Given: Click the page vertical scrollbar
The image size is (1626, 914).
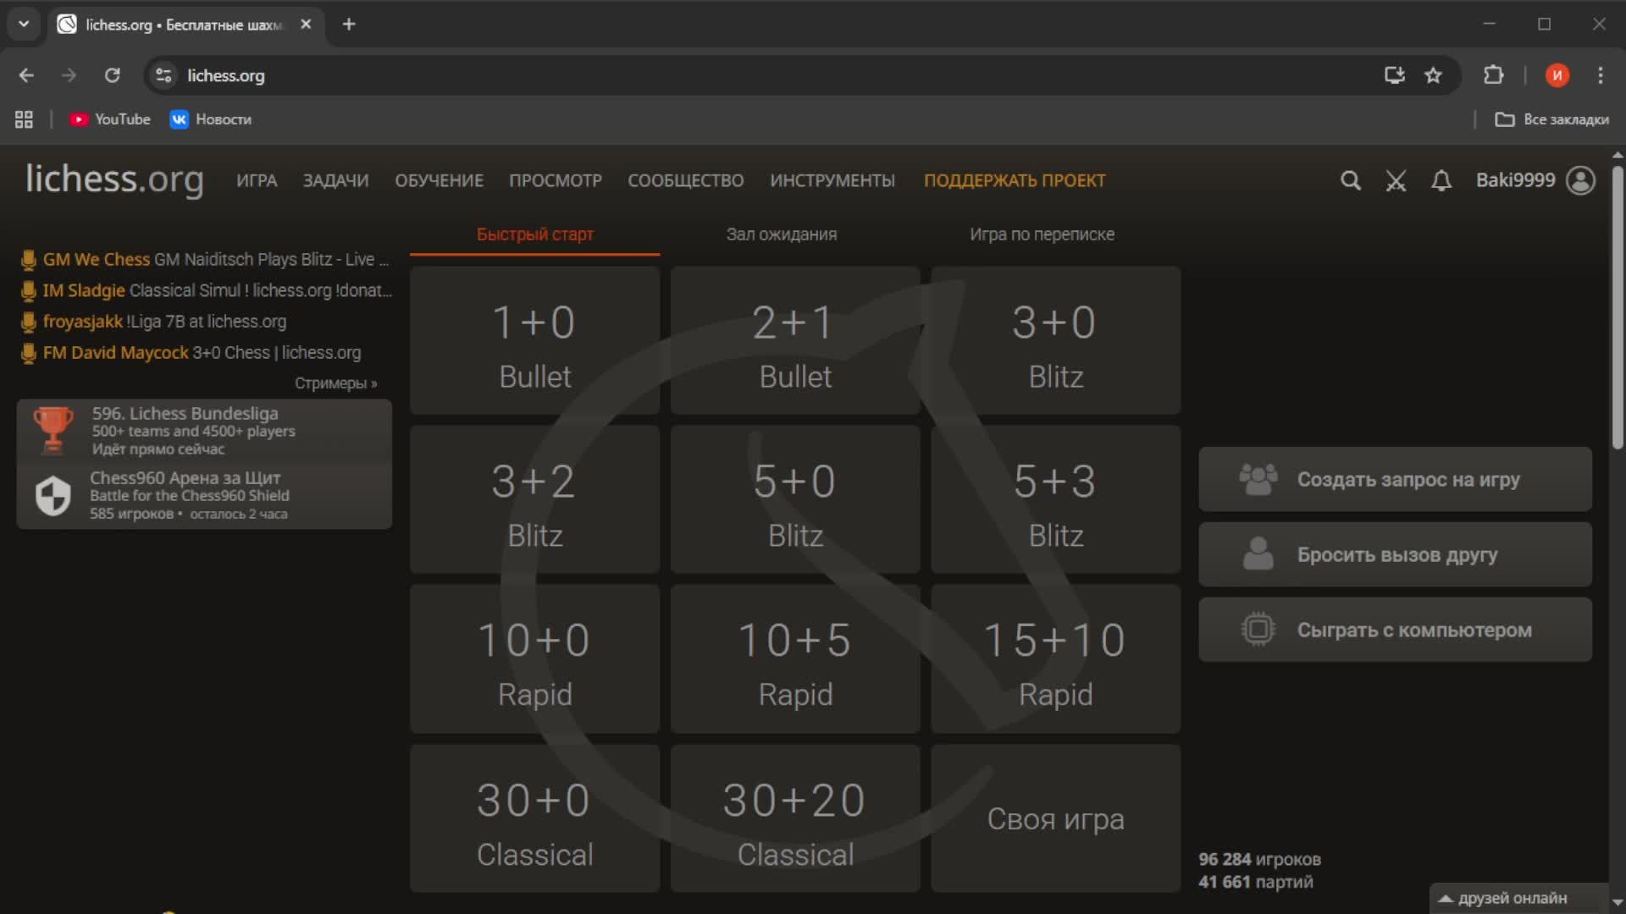Looking at the screenshot, I should (1617, 306).
